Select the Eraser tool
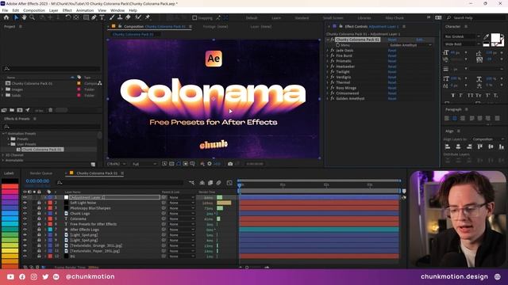The width and height of the screenshot is (508, 285). click(x=128, y=17)
